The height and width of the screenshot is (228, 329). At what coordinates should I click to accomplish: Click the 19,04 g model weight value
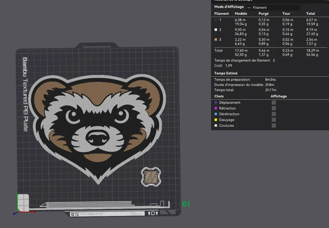241,24
